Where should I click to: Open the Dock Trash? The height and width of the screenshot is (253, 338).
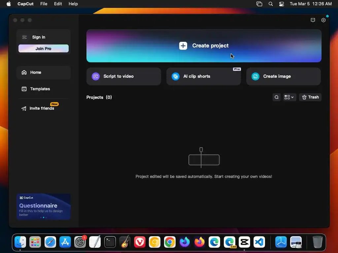tap(318, 242)
